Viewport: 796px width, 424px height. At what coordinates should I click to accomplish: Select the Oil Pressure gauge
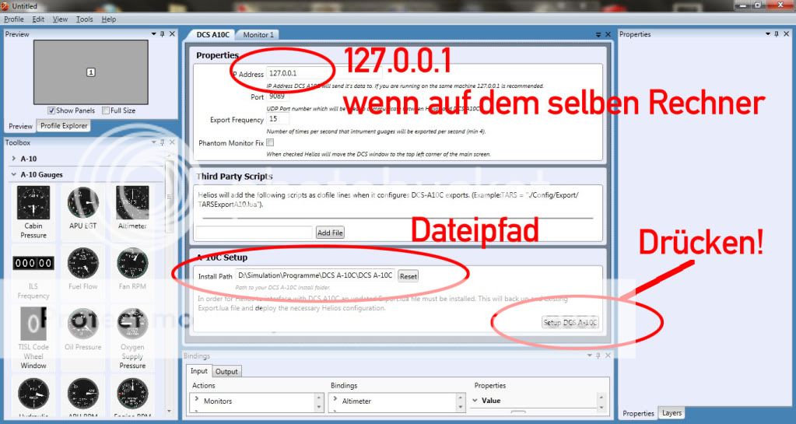(x=82, y=329)
